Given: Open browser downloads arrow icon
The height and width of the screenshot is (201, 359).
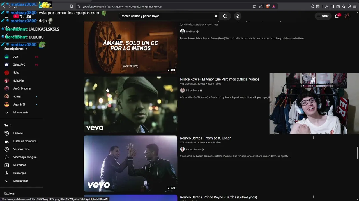Looking at the screenshot, I should click(x=327, y=6).
